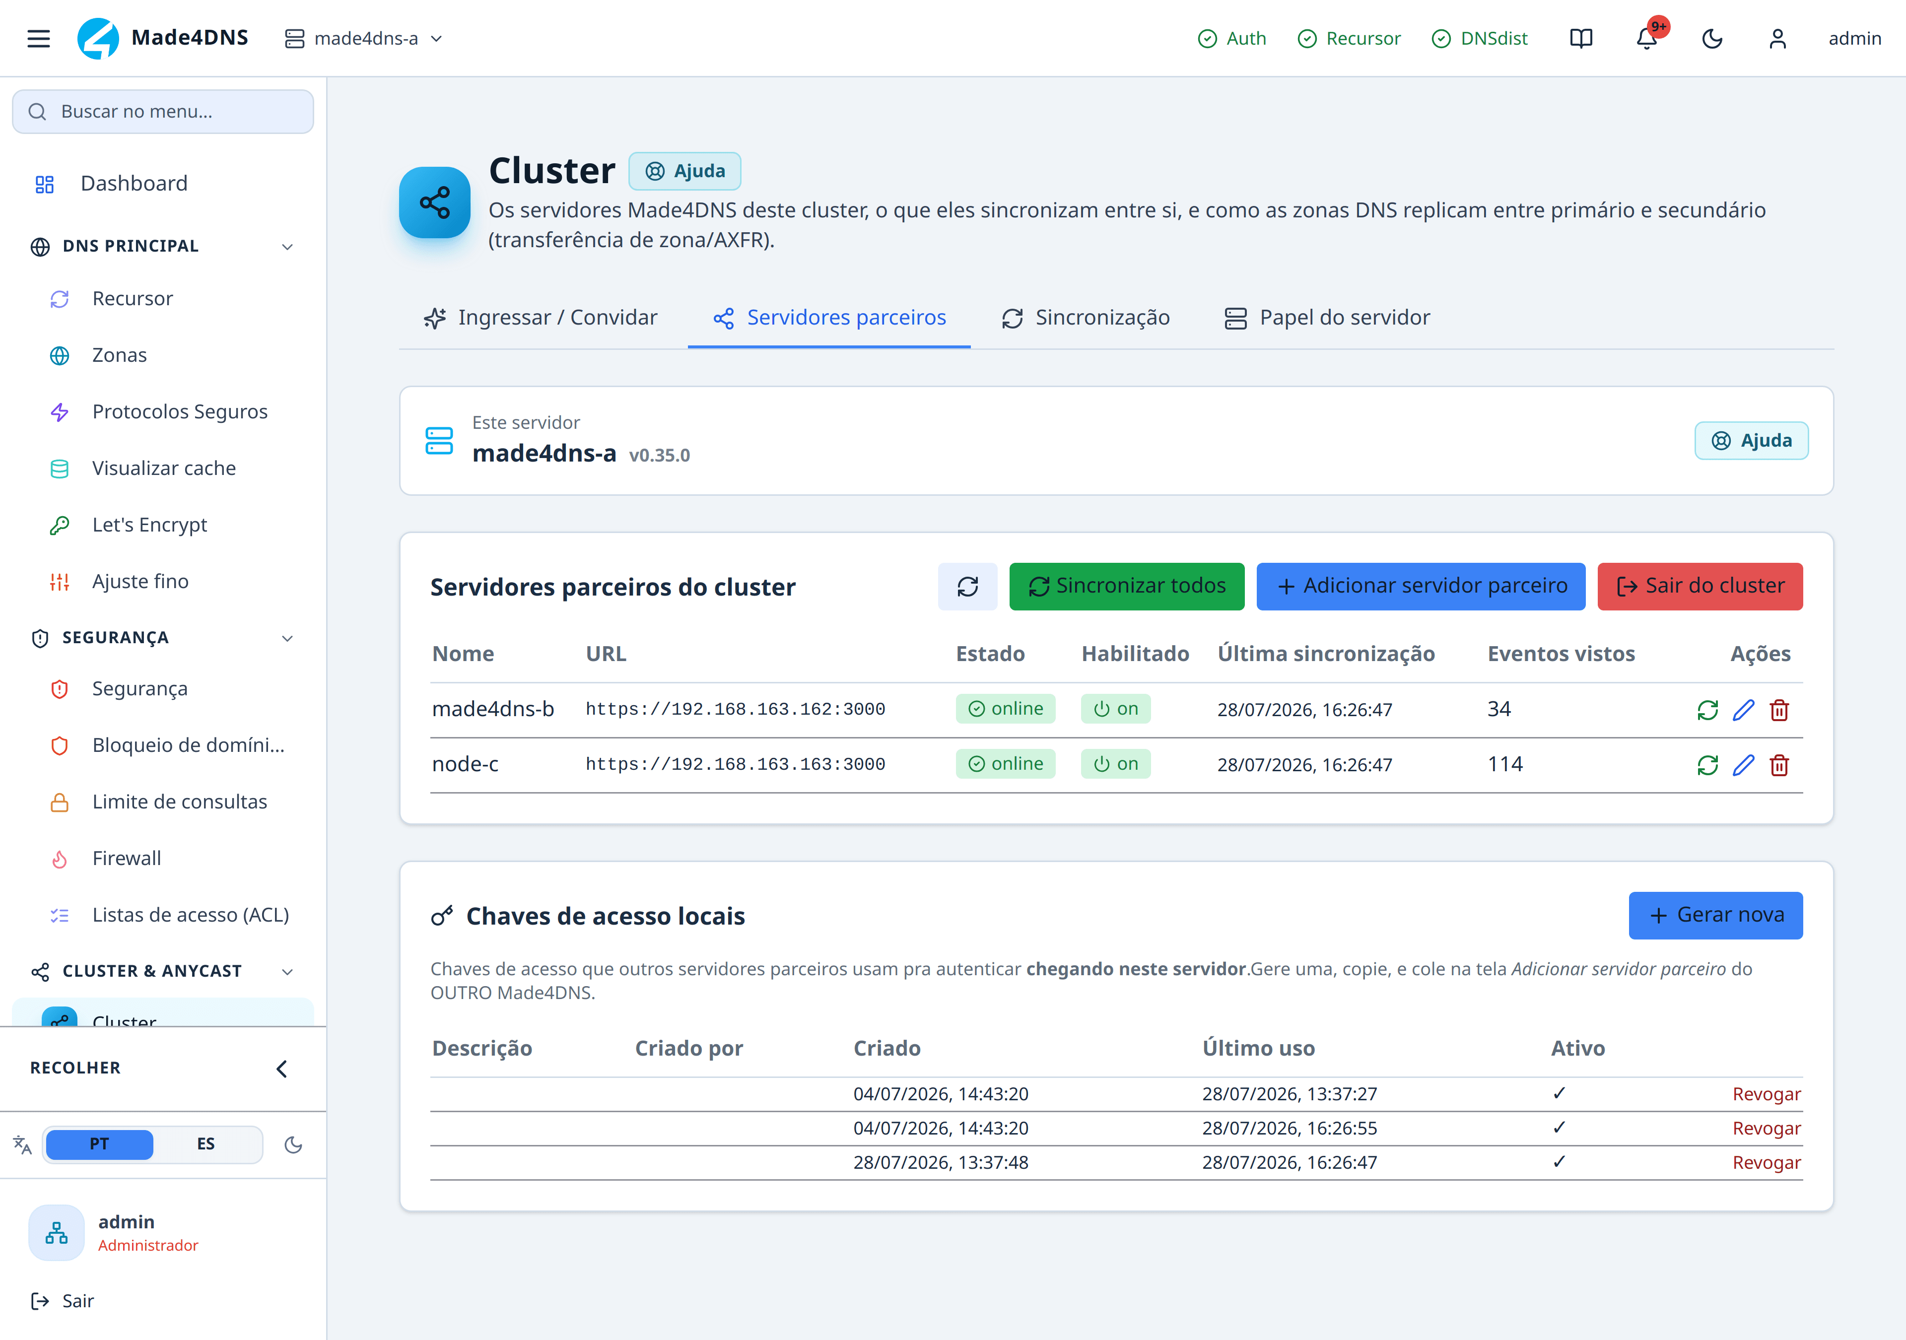
Task: Open the made4dns-a server dropdown
Action: [x=364, y=38]
